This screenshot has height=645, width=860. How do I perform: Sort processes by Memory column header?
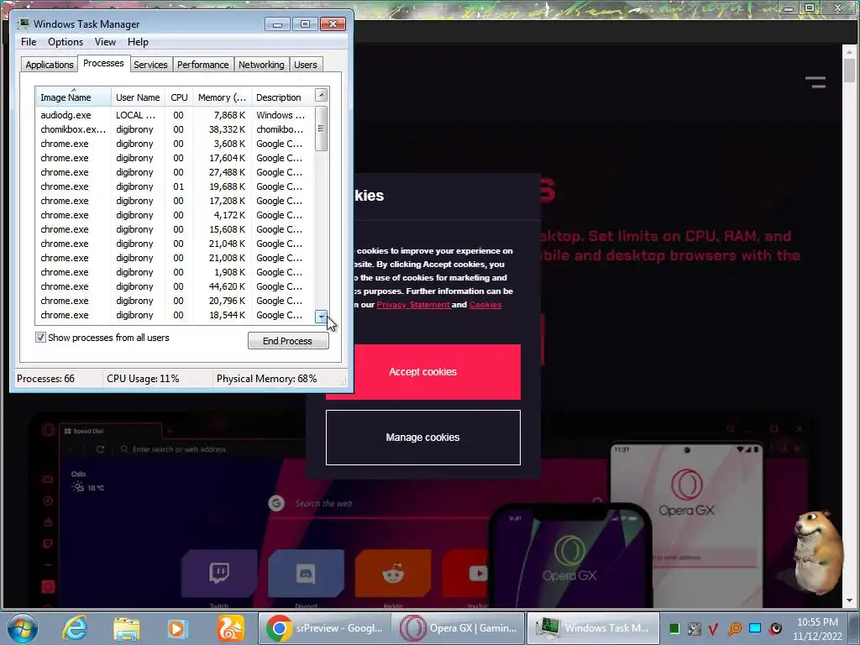(x=222, y=97)
